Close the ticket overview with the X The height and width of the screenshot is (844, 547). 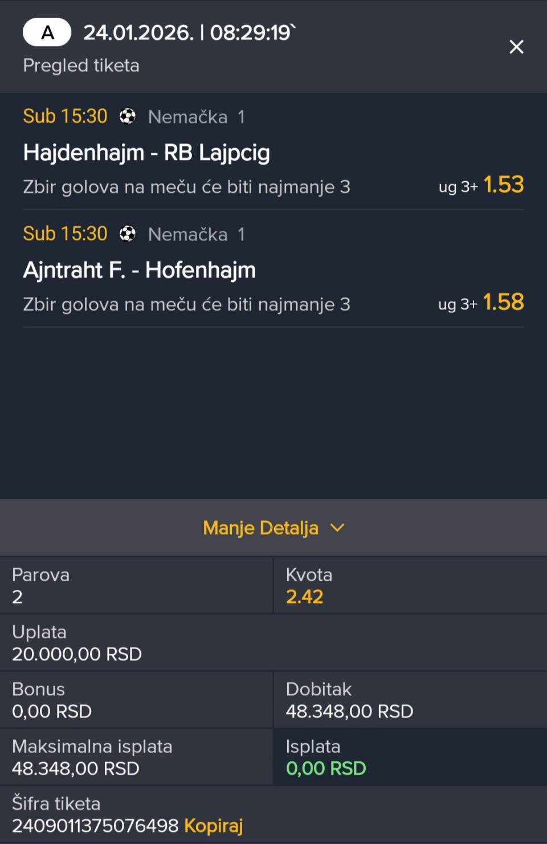tap(516, 47)
